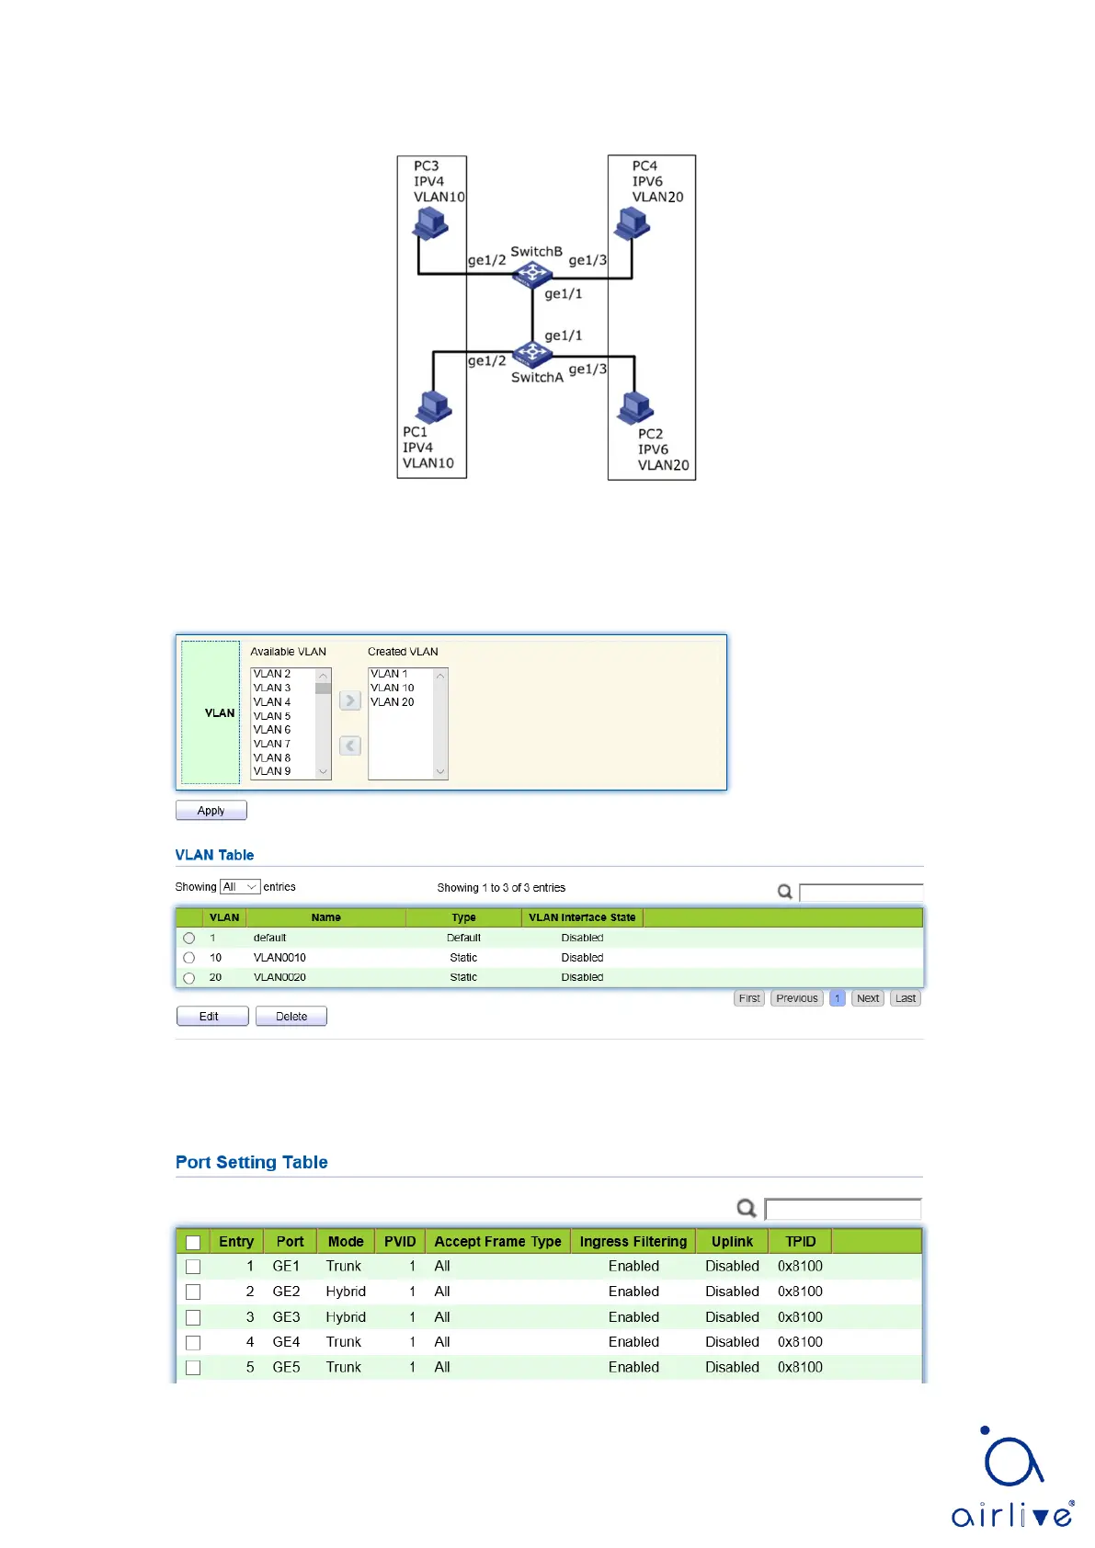Click the VLAN Table search input field
Screen dimensions: 1095x1548
point(861,892)
